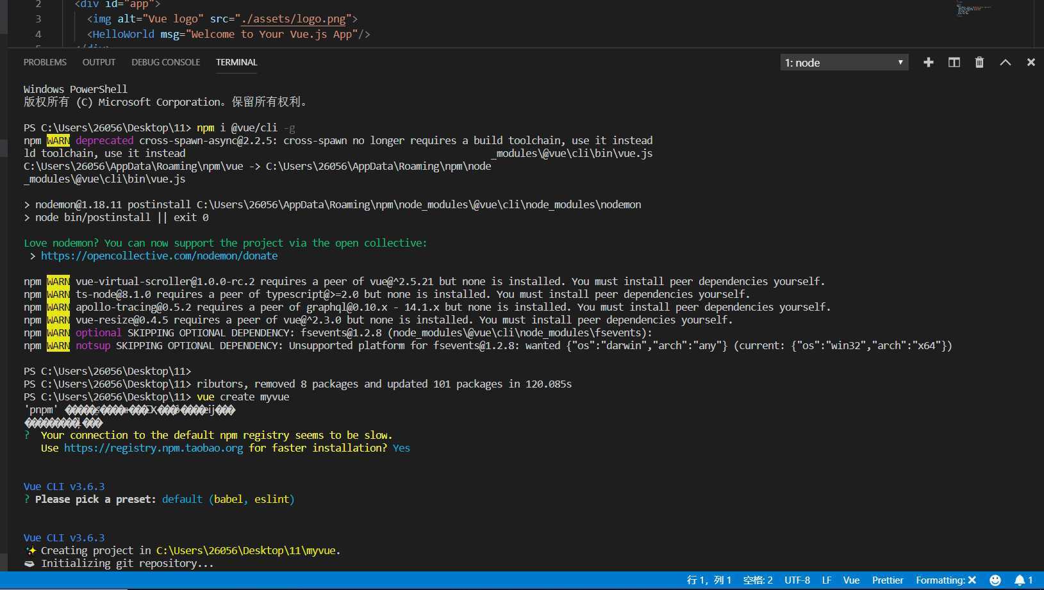The width and height of the screenshot is (1044, 590).
Task: Split the terminal pane
Action: point(954,62)
